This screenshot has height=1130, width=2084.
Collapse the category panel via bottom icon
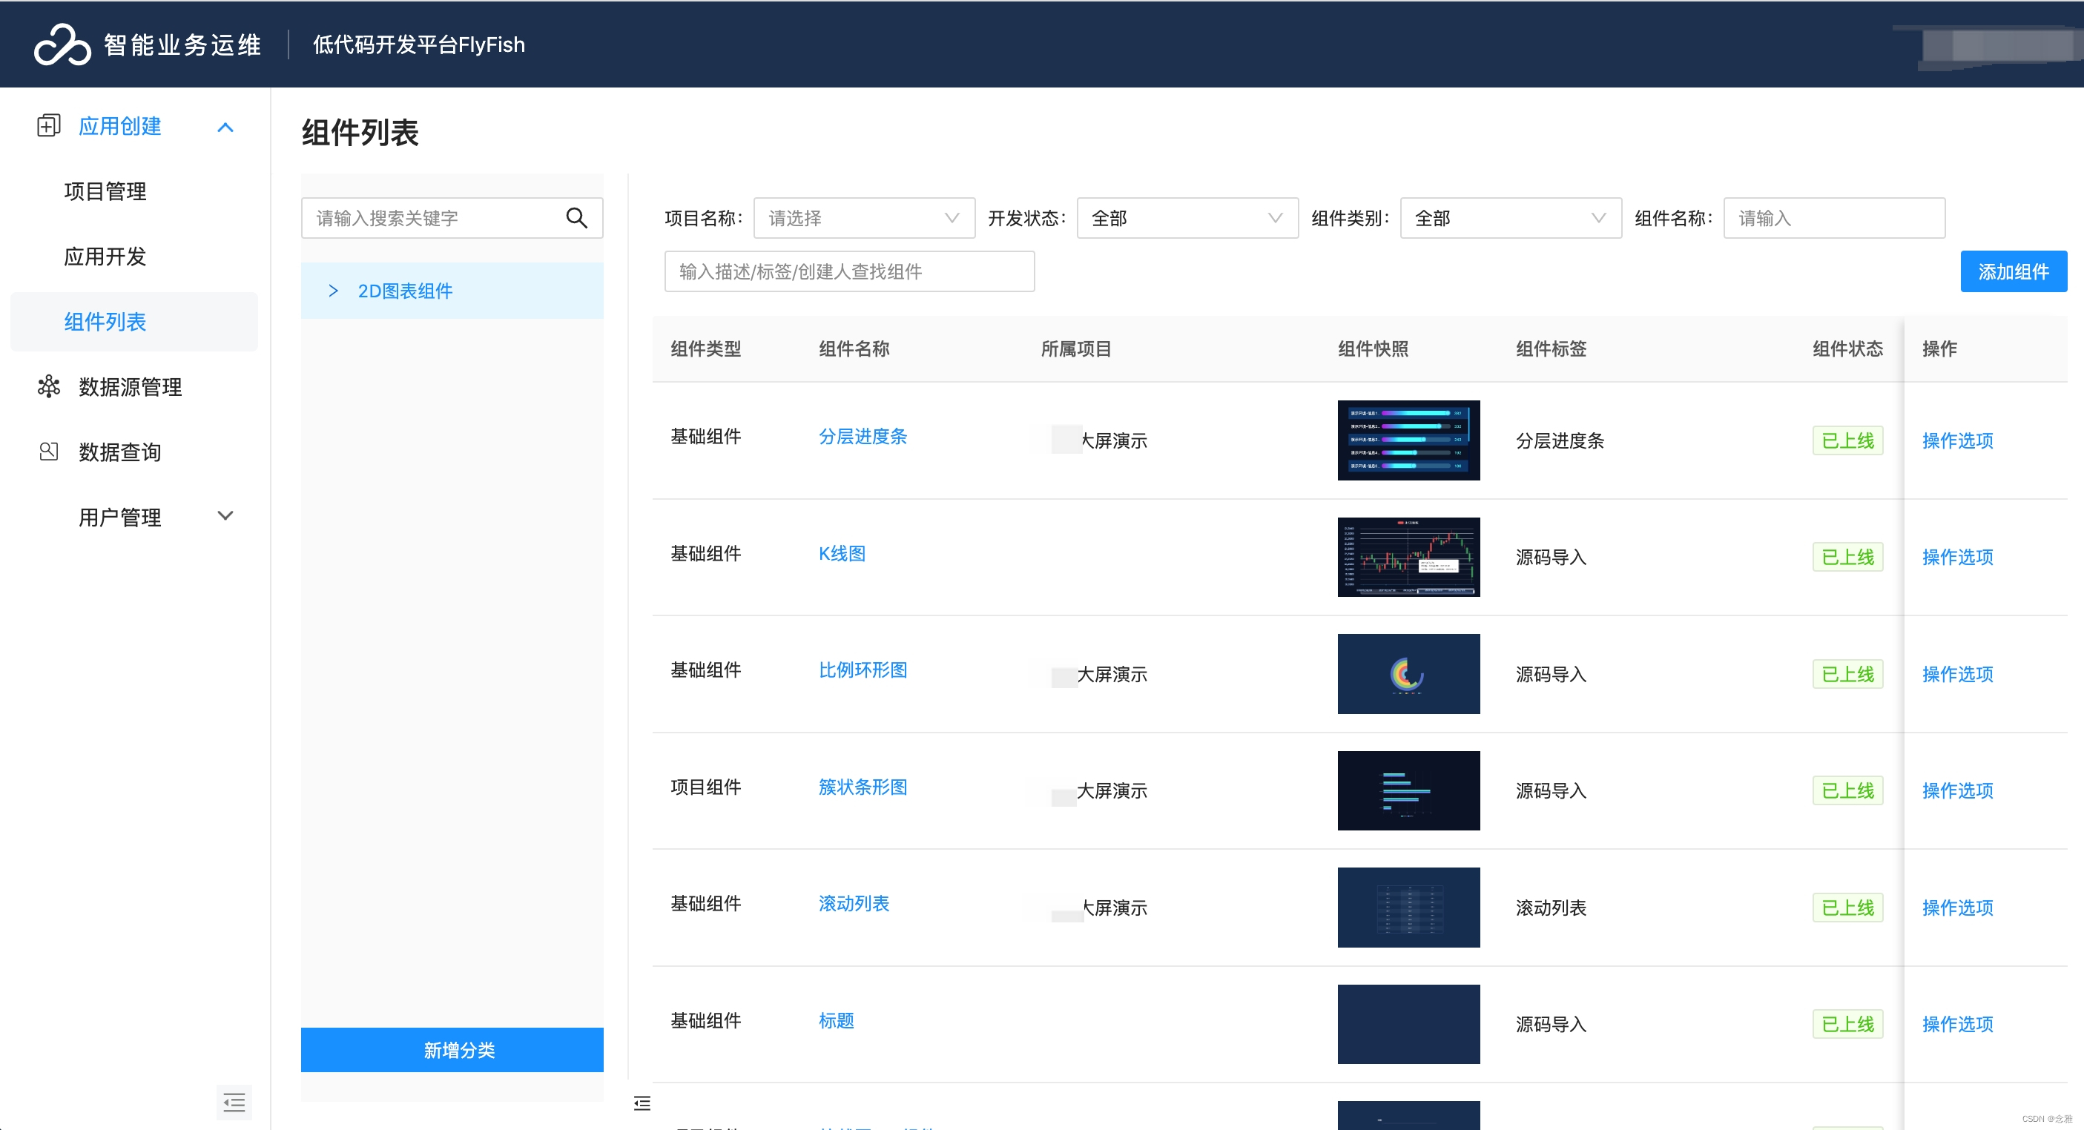click(x=642, y=1103)
